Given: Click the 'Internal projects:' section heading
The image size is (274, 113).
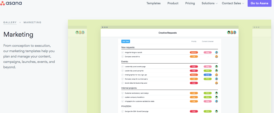Looking at the screenshot, I should 129,88.
